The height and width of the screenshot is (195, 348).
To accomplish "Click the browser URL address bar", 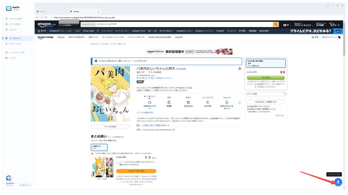I will [x=84, y=18].
